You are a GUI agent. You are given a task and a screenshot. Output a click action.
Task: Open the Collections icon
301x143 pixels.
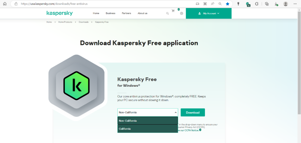coord(267,4)
